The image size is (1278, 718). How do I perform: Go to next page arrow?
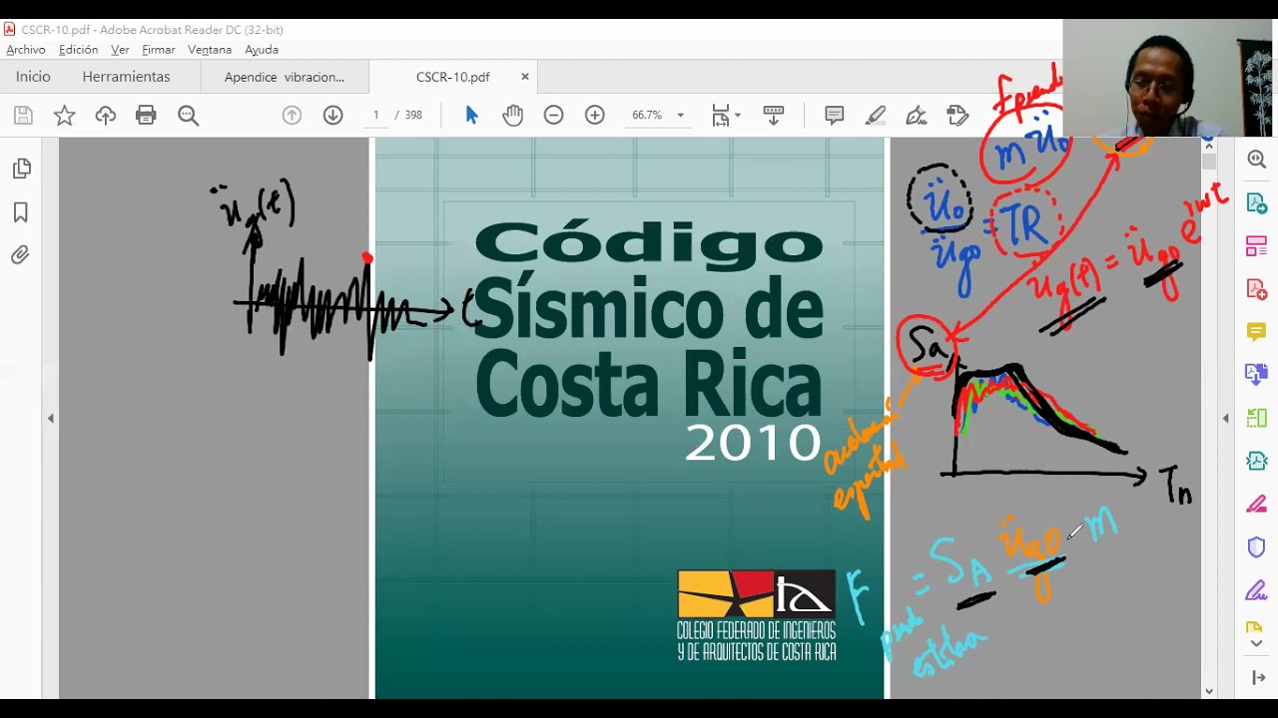pyautogui.click(x=333, y=116)
